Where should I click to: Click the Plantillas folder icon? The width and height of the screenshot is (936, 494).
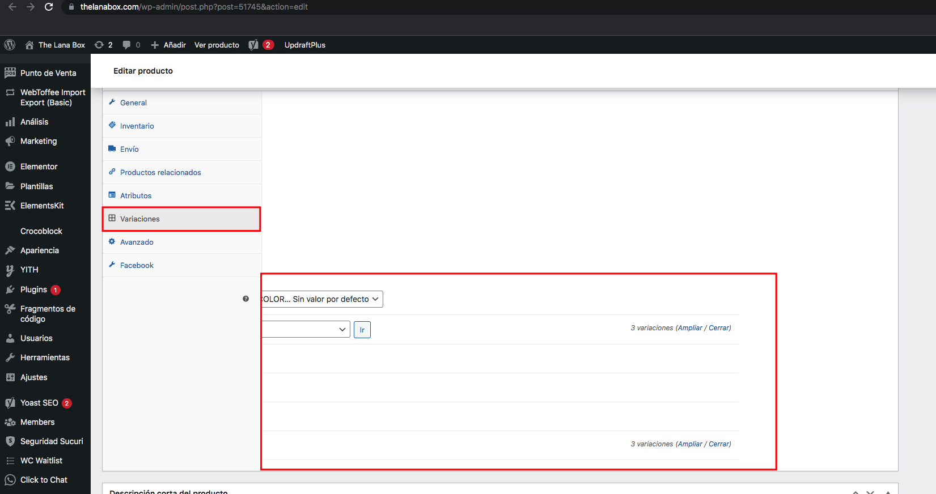10,186
